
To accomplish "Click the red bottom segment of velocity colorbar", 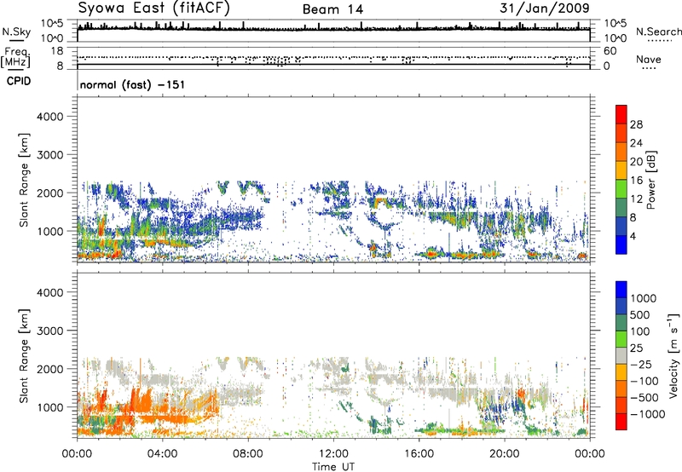I will point(621,422).
